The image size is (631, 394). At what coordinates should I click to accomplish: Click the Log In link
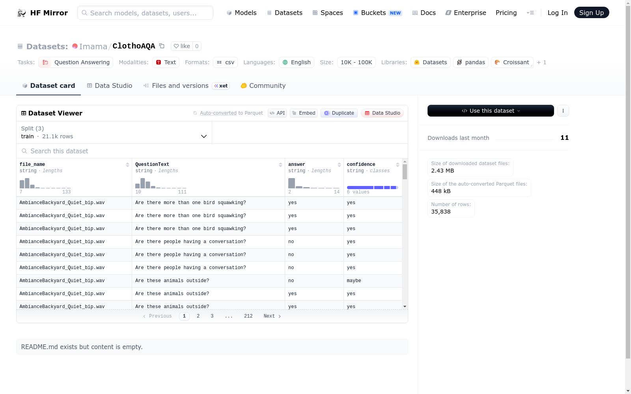pyautogui.click(x=557, y=13)
